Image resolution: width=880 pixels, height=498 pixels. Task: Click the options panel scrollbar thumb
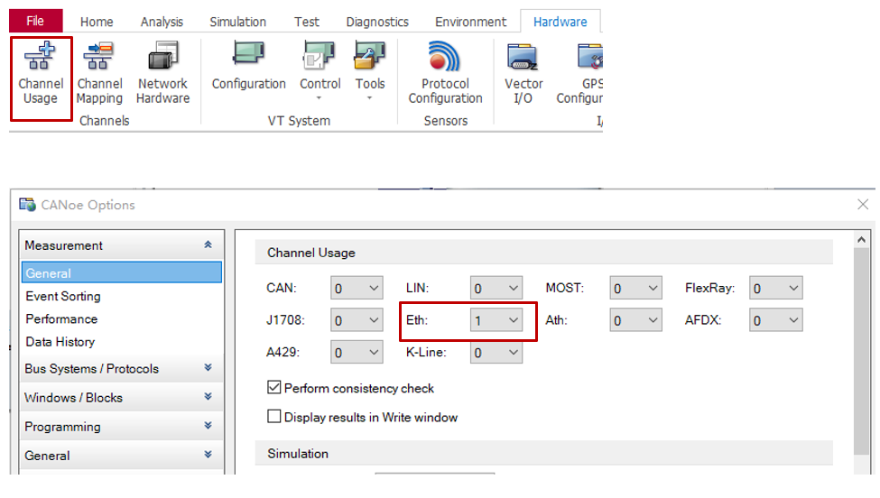click(x=861, y=351)
